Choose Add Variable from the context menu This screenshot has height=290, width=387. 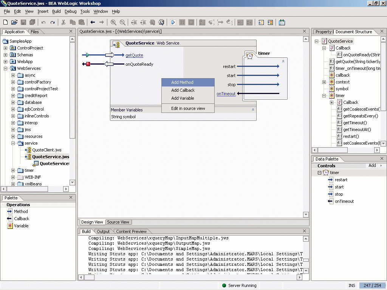click(188, 98)
